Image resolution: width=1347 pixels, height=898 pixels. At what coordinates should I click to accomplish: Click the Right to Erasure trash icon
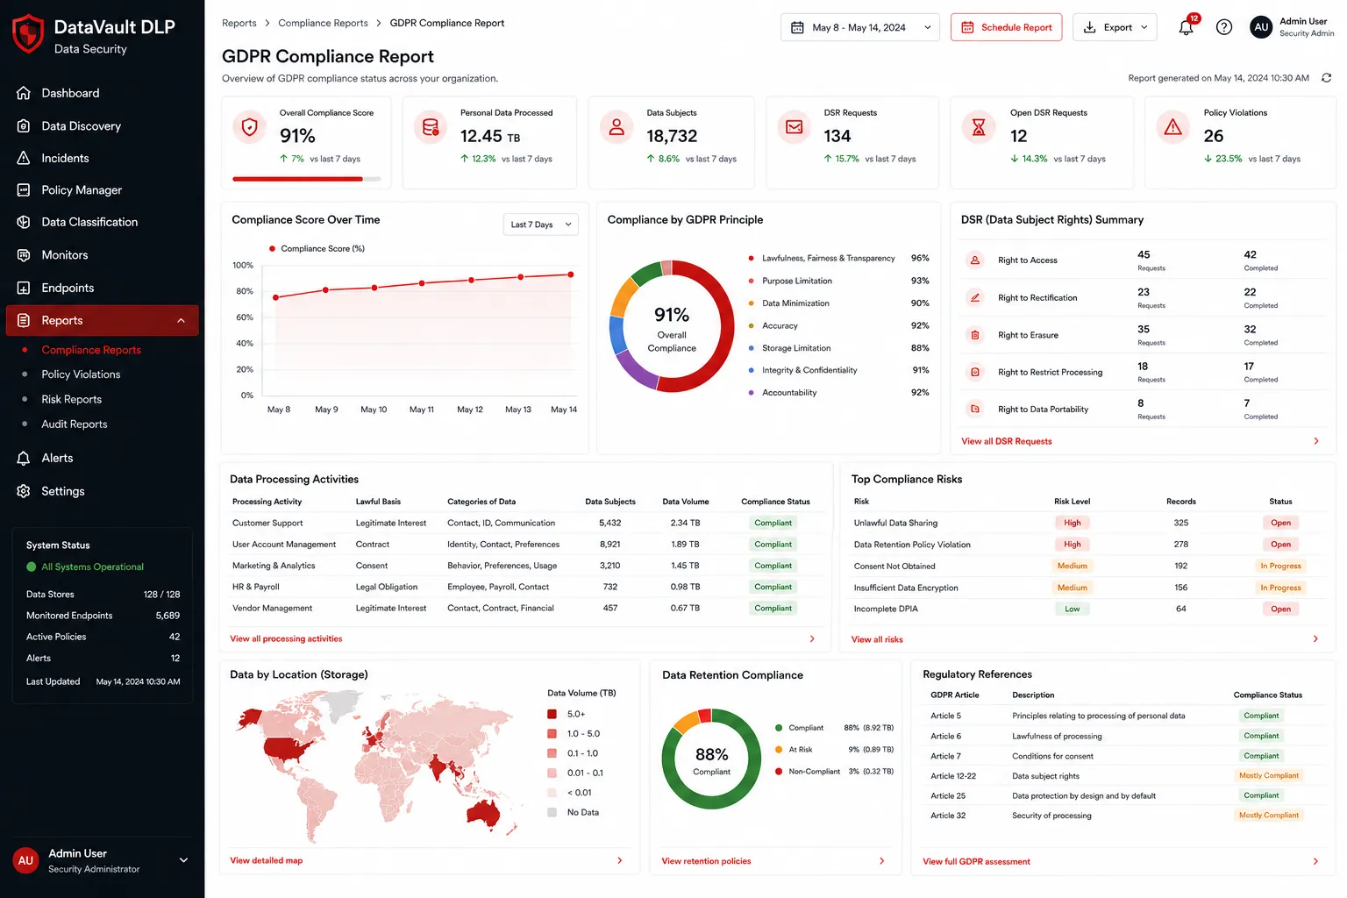(974, 335)
